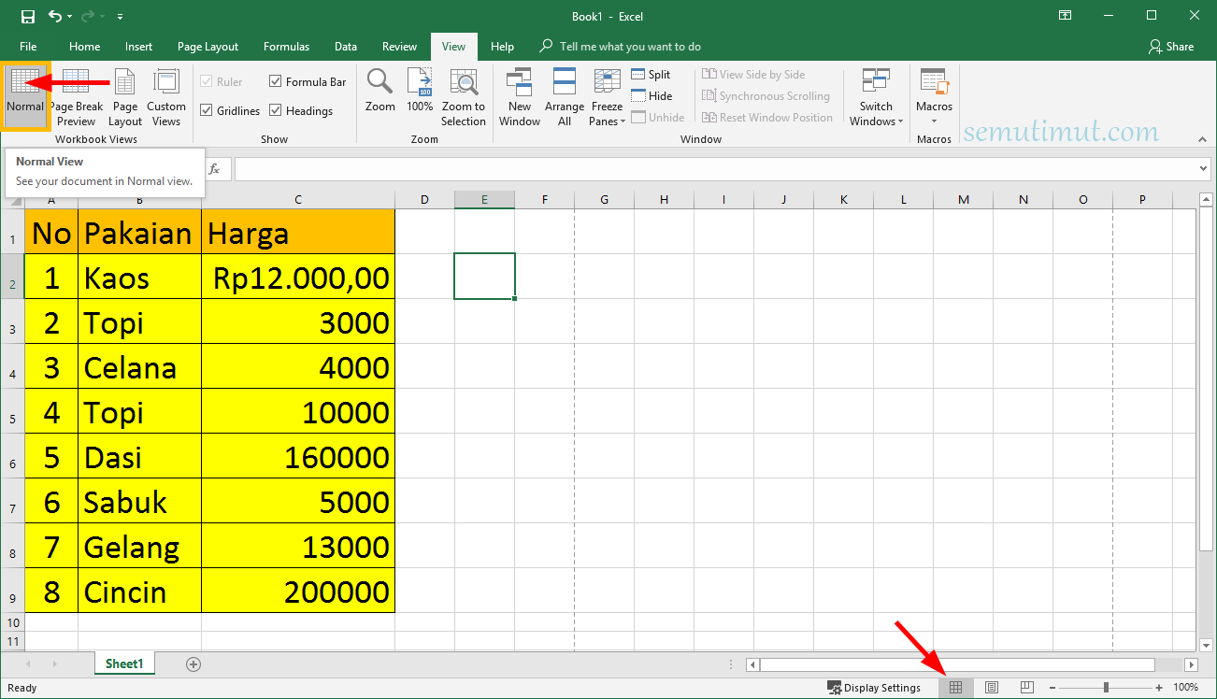Open the Freeze Panes dropdown

(x=607, y=95)
